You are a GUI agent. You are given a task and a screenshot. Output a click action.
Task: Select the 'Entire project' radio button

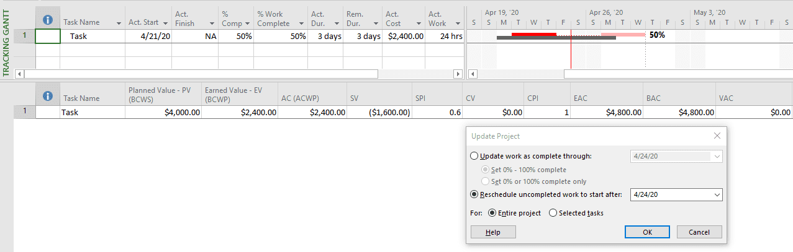coord(492,213)
